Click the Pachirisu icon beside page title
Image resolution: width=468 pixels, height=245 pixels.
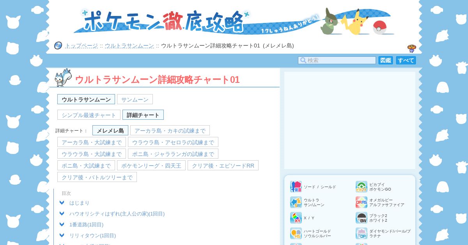[63, 77]
